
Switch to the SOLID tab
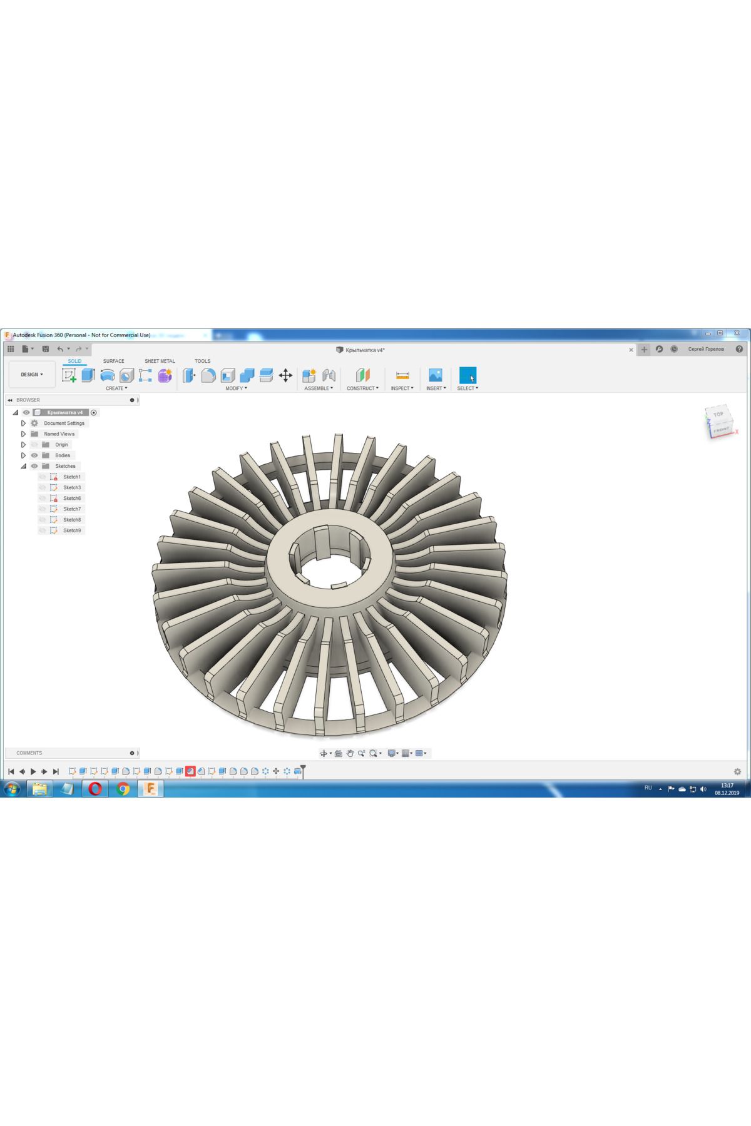point(74,361)
